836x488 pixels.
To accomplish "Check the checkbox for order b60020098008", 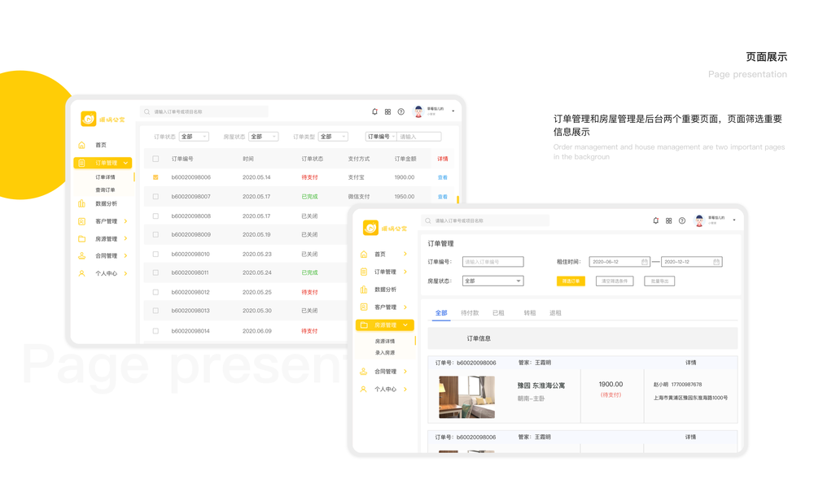I will (x=155, y=216).
